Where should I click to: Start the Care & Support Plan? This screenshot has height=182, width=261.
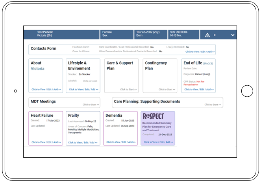pos(129,90)
